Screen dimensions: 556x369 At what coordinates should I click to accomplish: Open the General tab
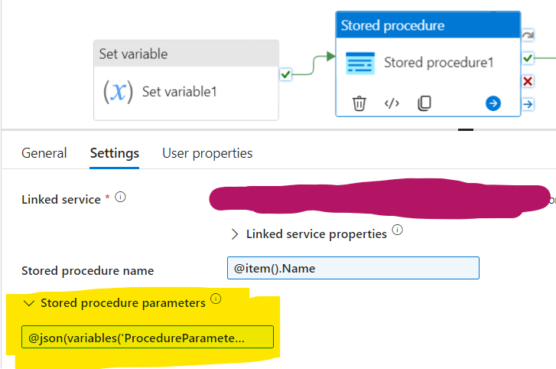point(44,153)
